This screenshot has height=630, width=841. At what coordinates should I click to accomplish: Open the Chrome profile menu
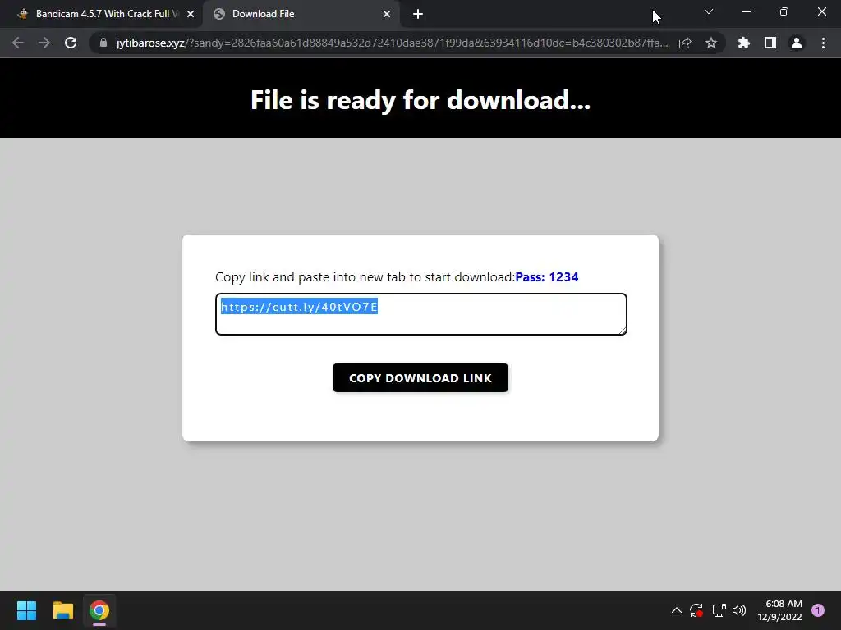(797, 43)
